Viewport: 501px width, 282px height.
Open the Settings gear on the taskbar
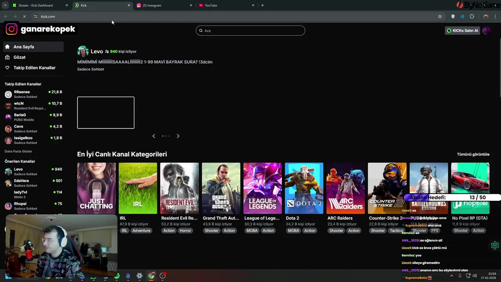[139, 276]
